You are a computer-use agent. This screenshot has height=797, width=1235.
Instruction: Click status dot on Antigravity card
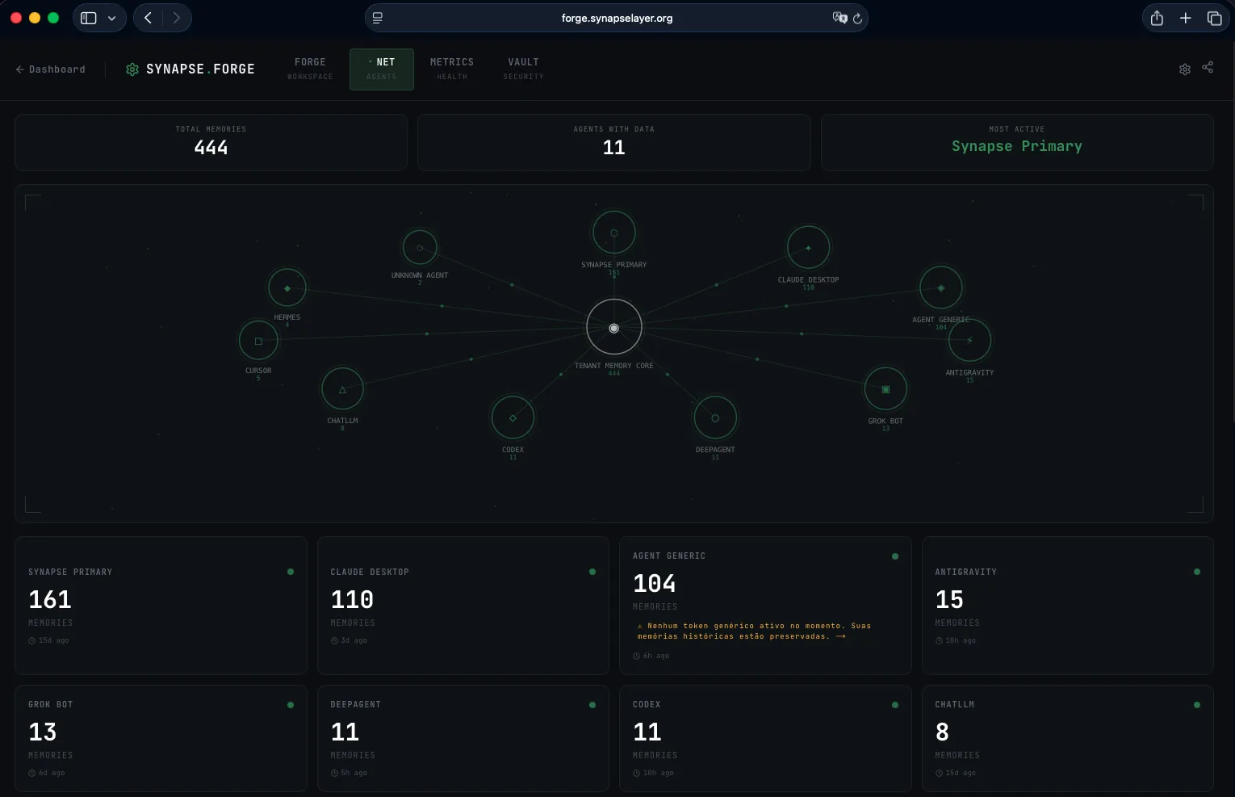pyautogui.click(x=1197, y=572)
